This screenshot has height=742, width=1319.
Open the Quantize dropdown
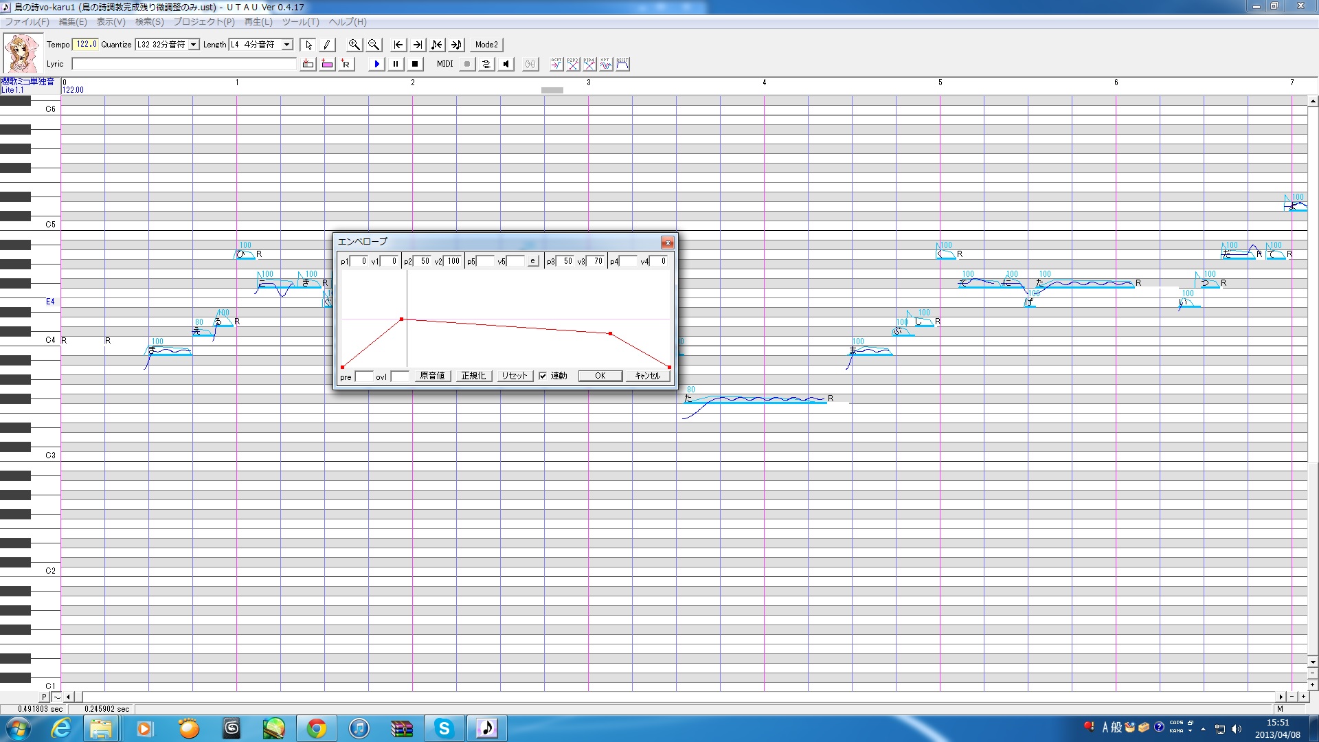[194, 45]
